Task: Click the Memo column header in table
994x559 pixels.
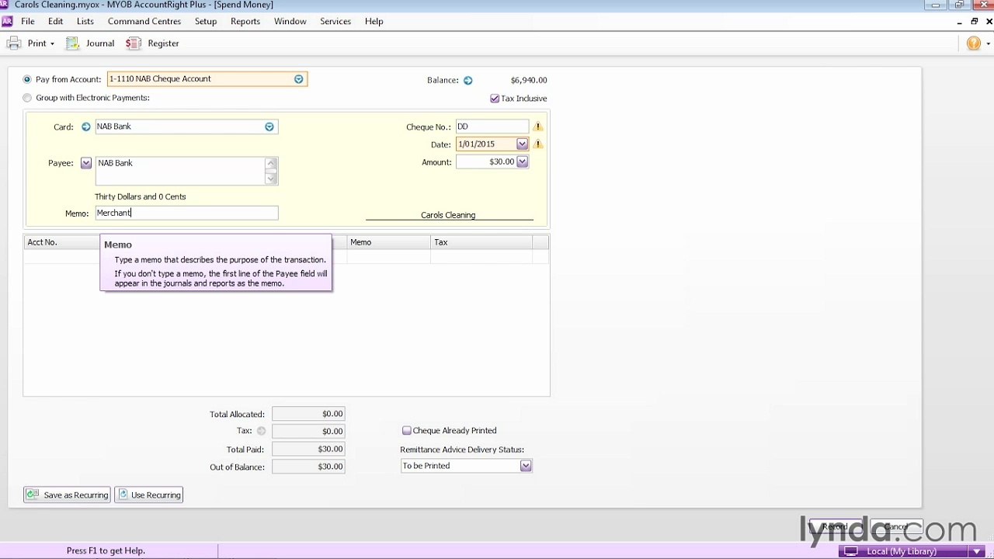Action: coord(388,242)
